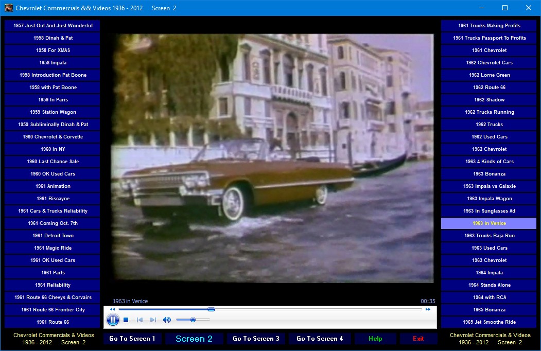This screenshot has width=541, height=351.
Task: Play 1962 Shadow video
Action: pyautogui.click(x=489, y=100)
